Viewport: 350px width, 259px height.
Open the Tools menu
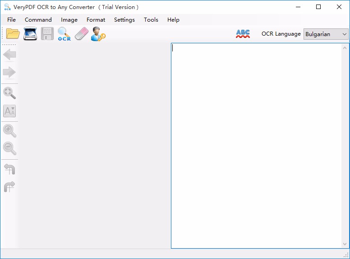click(151, 20)
